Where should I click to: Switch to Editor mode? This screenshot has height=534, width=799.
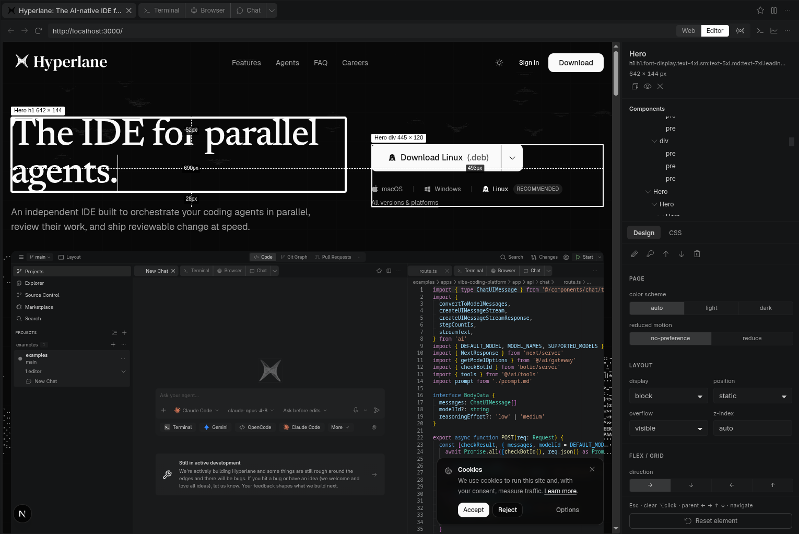click(x=715, y=31)
